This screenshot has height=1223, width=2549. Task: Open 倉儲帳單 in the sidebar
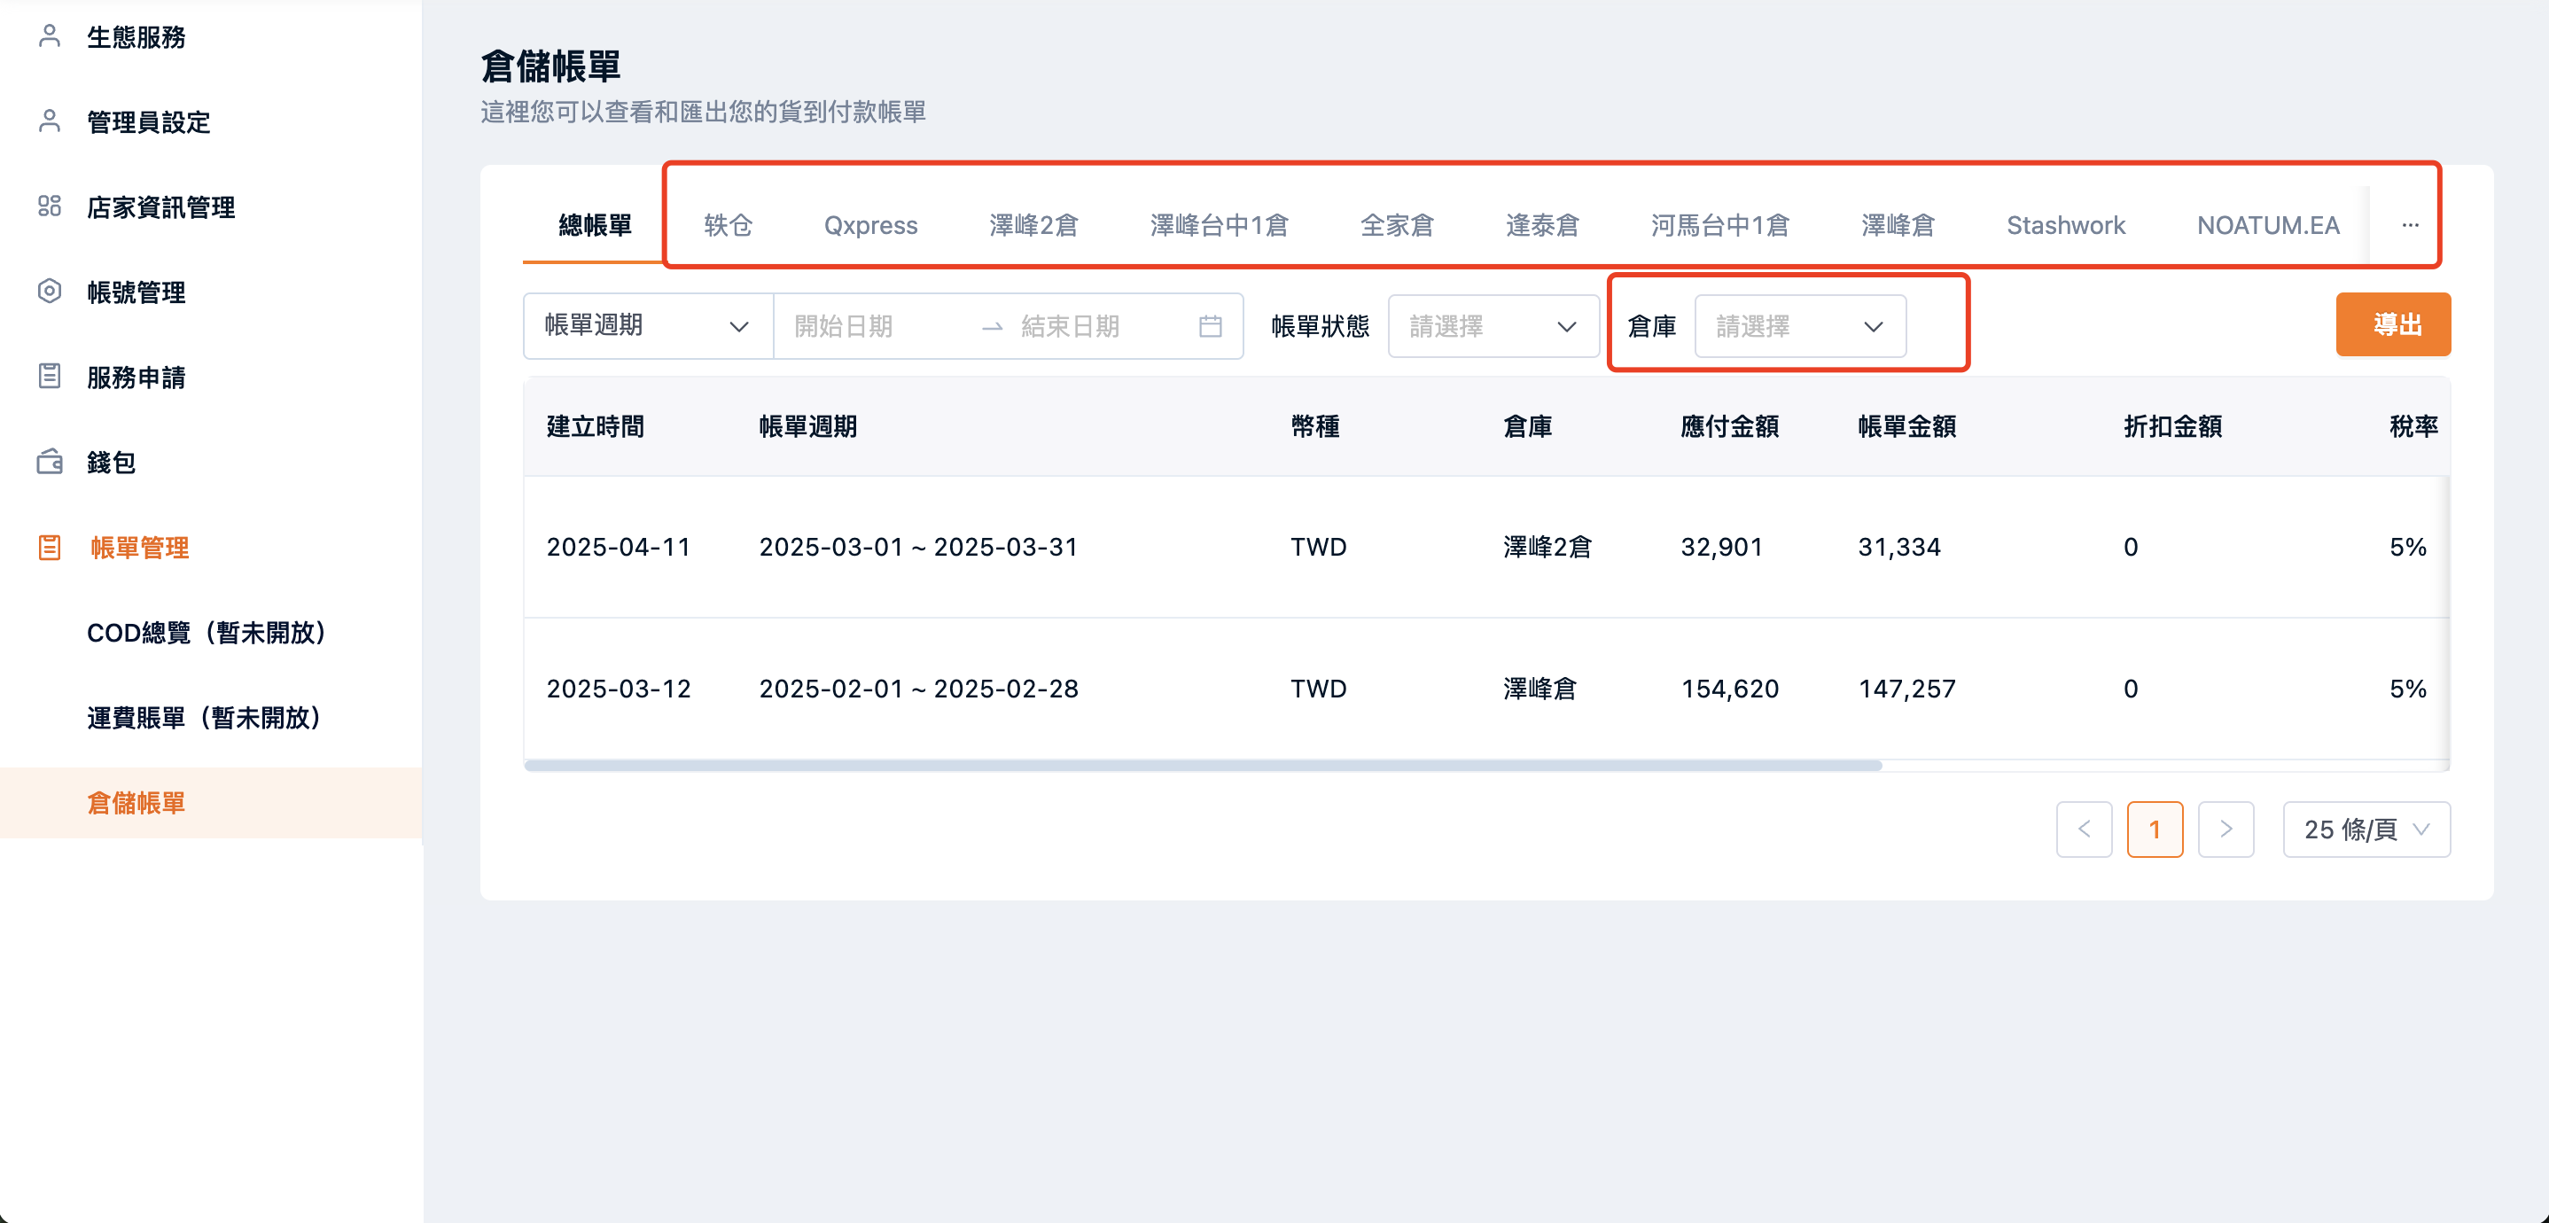click(x=136, y=802)
